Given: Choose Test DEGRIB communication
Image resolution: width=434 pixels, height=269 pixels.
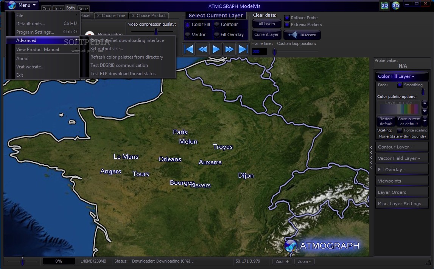Looking at the screenshot, I should click(x=128, y=65).
